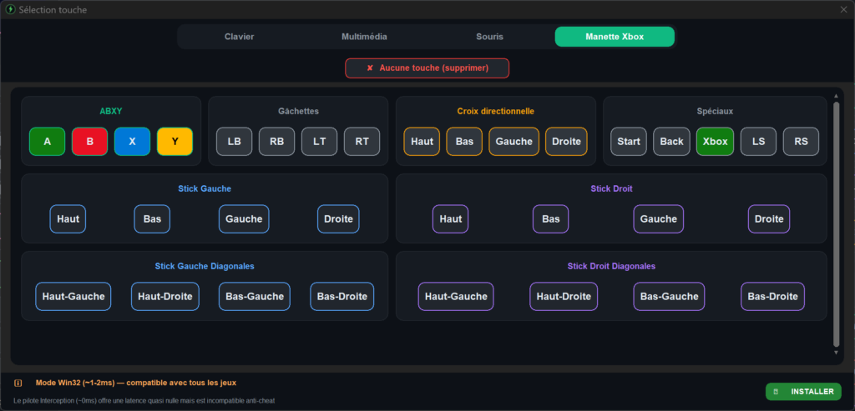Click the Start button in Spéciaux
This screenshot has height=411, width=855.
[x=629, y=142]
